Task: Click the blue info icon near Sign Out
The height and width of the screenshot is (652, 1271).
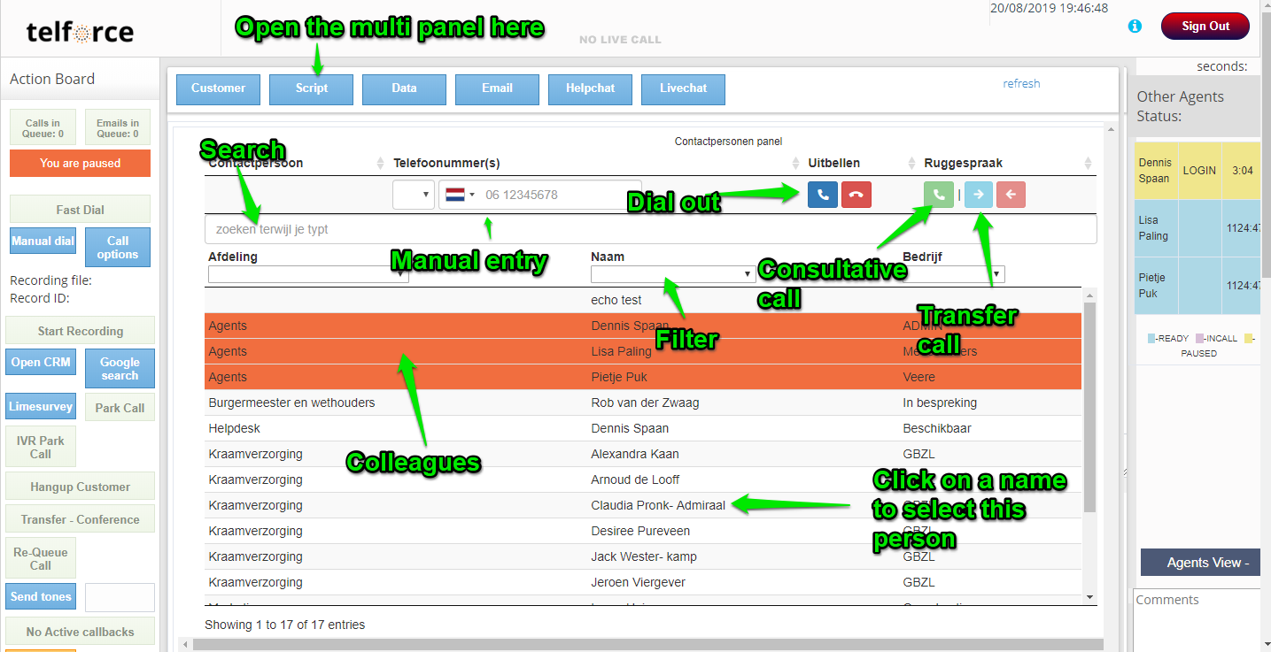Action: 1135,27
